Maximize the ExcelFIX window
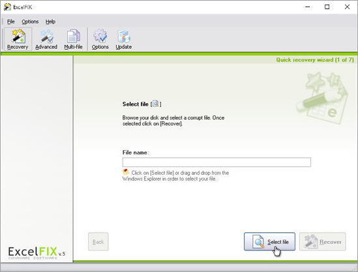Image resolution: width=358 pixels, height=272 pixels. 327,7
